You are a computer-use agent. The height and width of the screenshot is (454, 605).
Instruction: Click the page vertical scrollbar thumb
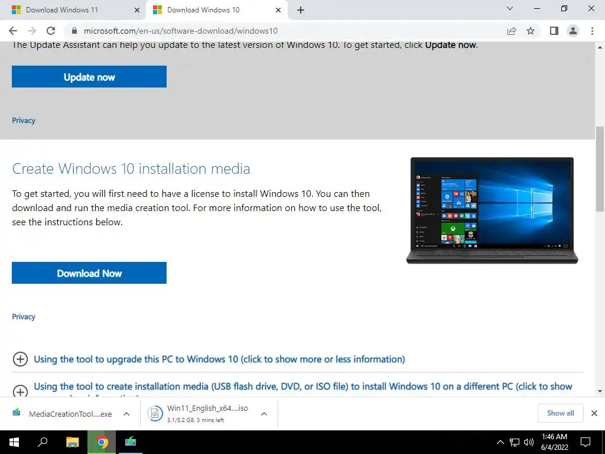point(600,168)
